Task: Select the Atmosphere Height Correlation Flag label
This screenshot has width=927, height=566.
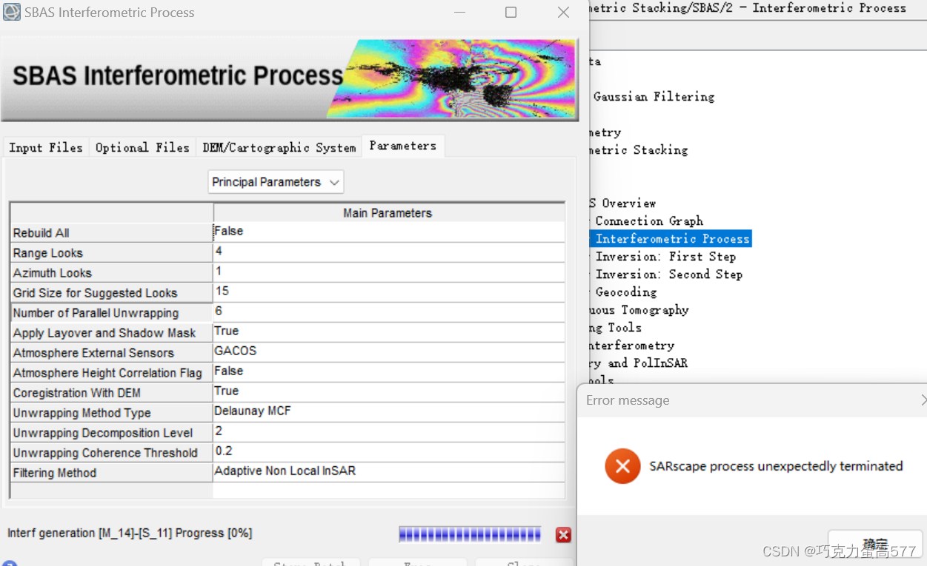Action: pos(112,372)
